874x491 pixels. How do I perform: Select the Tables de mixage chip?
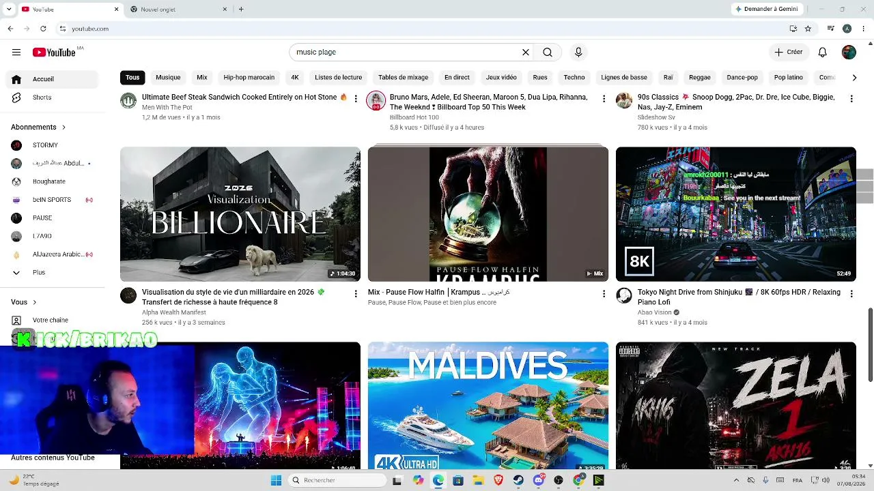click(404, 78)
